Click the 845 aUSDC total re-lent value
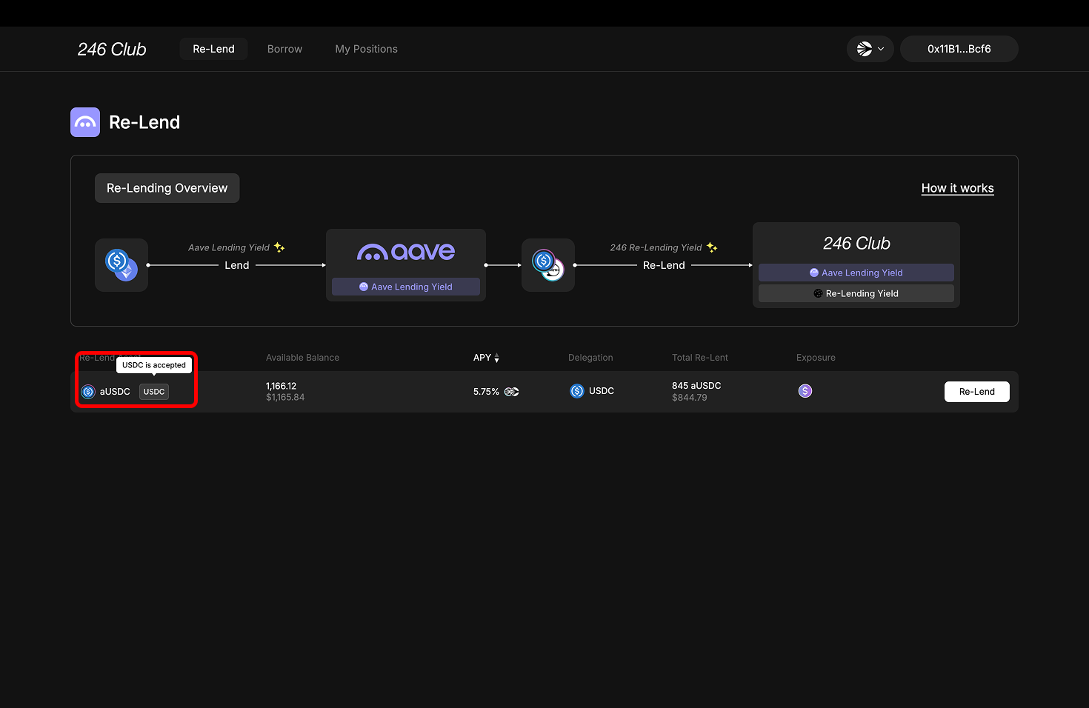 pos(696,386)
